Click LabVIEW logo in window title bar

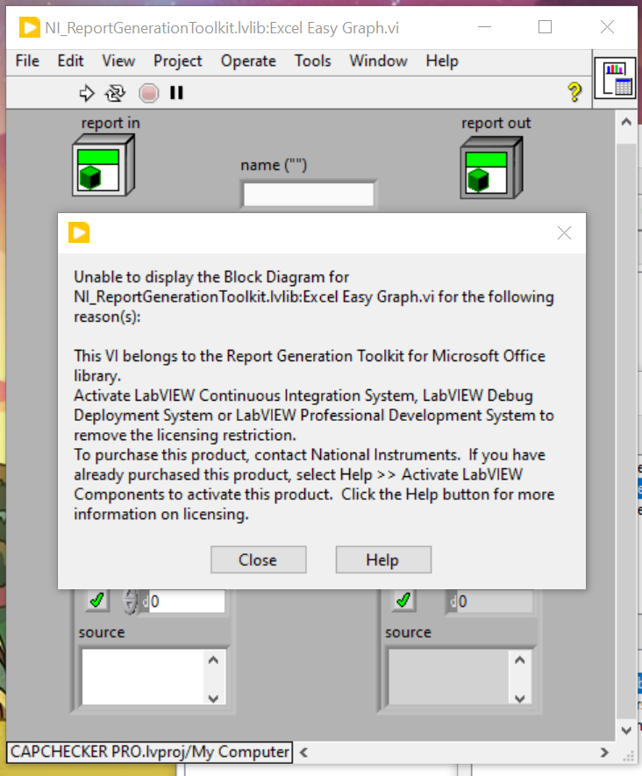point(29,27)
